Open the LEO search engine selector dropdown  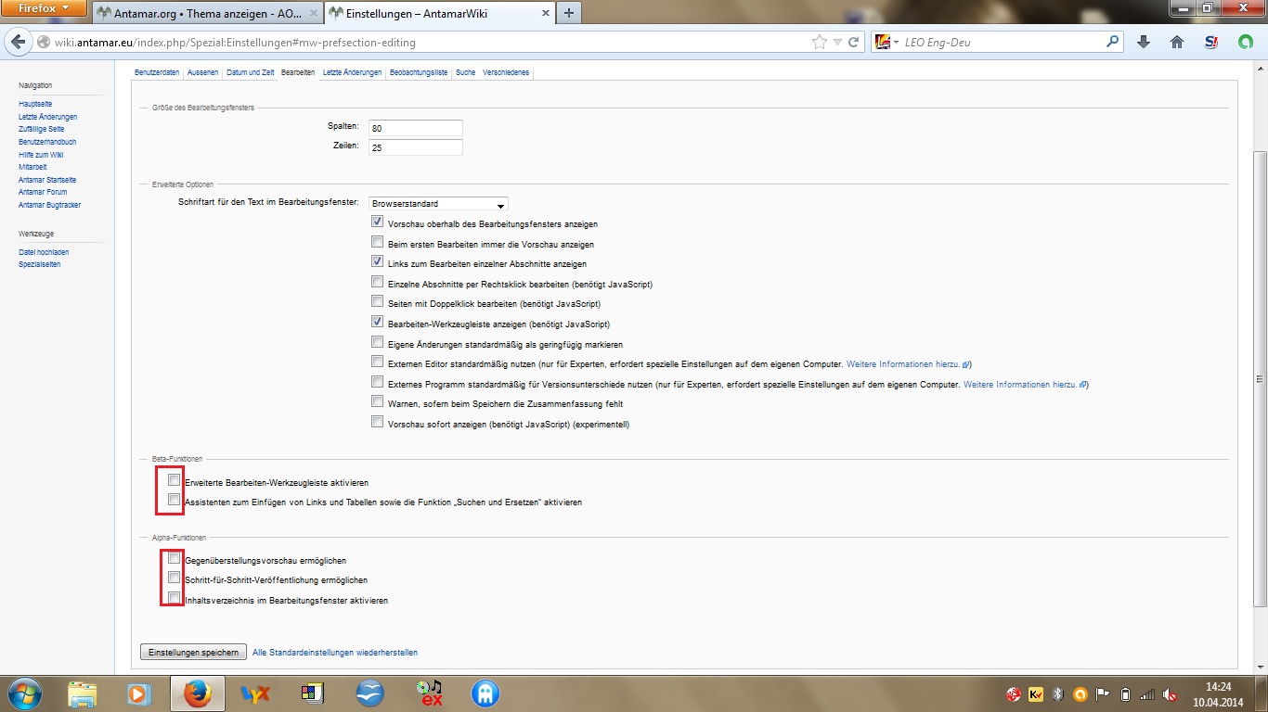[x=886, y=42]
